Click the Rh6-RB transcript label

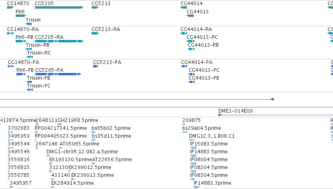[24, 37]
